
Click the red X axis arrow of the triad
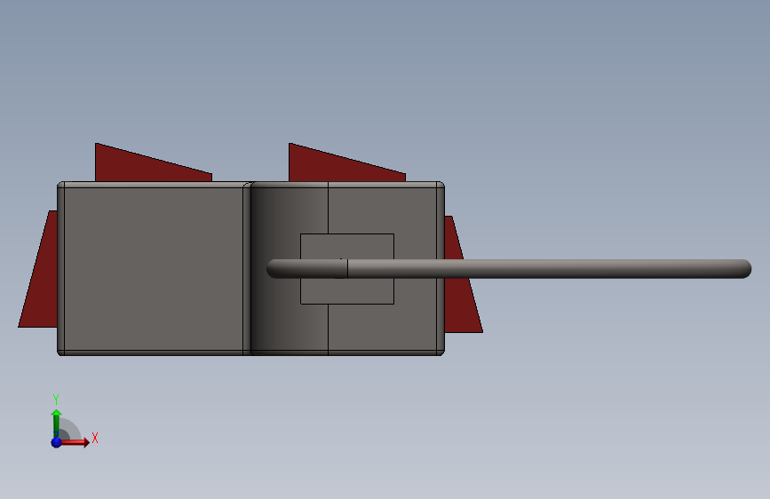coord(75,442)
